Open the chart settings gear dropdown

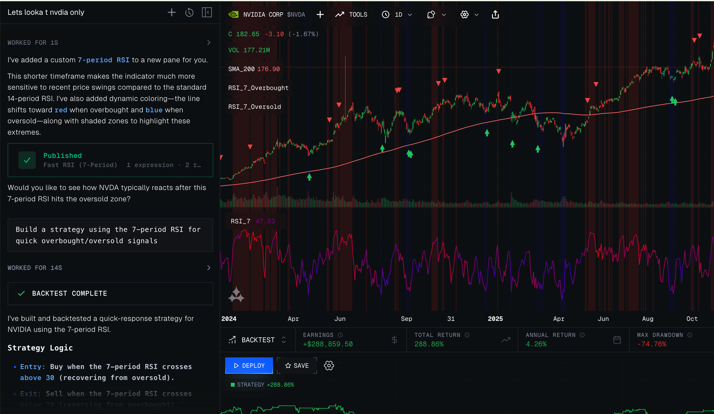coord(470,14)
